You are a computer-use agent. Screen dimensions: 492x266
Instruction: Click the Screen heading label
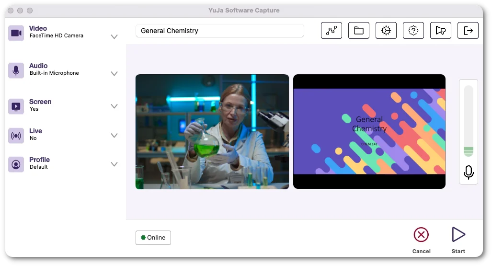(40, 102)
